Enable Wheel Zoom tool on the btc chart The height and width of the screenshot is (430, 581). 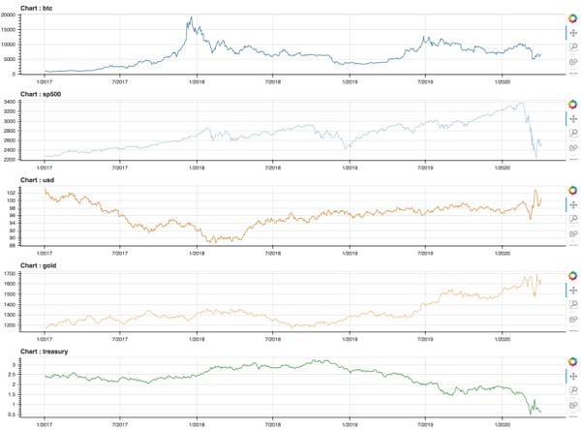[572, 61]
